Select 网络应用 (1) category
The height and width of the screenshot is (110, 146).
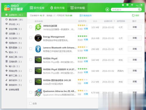14,71
